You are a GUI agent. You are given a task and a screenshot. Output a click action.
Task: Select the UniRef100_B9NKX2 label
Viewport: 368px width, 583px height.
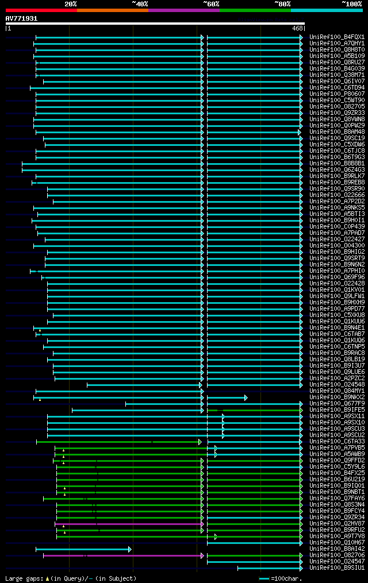tap(337, 397)
